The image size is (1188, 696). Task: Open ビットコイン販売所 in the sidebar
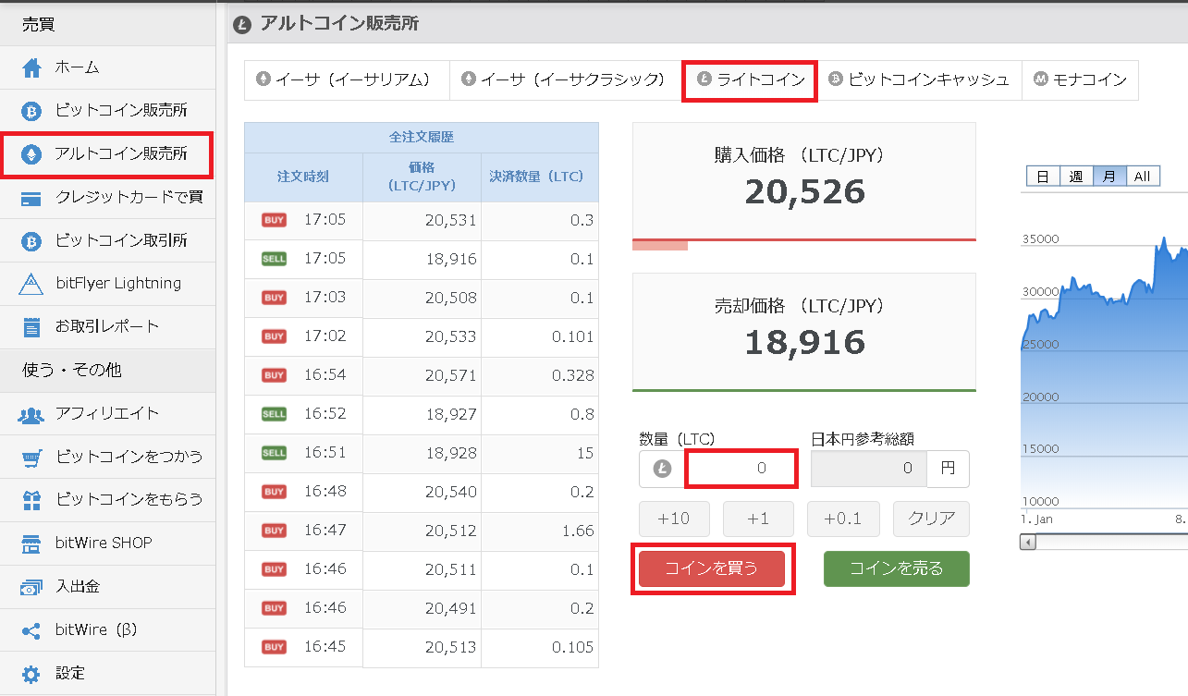click(x=107, y=111)
